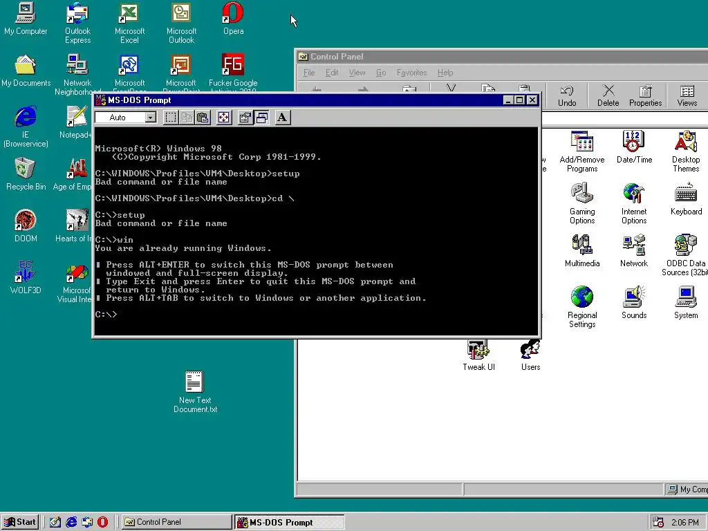708x531 pixels.
Task: Open the System applet in Control Panel
Action: (x=686, y=303)
